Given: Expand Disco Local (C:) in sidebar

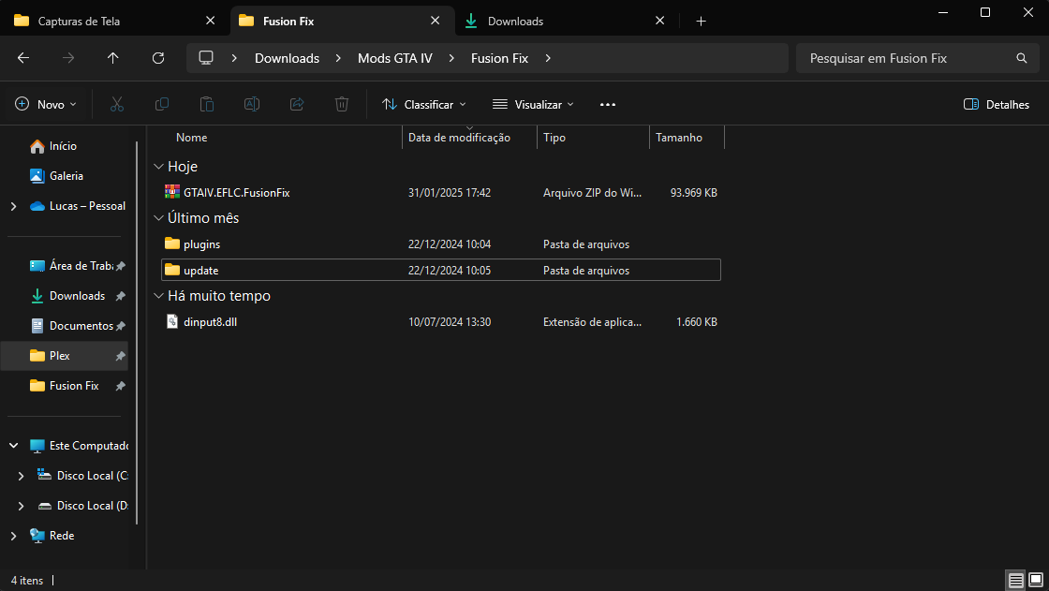Looking at the screenshot, I should tap(22, 476).
